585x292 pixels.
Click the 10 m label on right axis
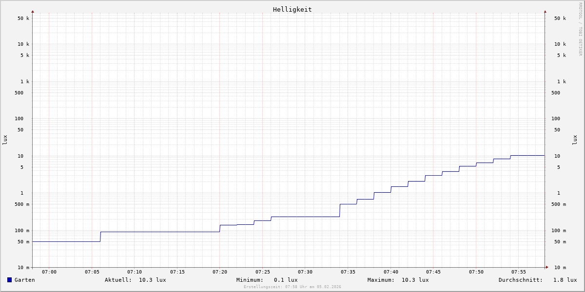pyautogui.click(x=560, y=268)
